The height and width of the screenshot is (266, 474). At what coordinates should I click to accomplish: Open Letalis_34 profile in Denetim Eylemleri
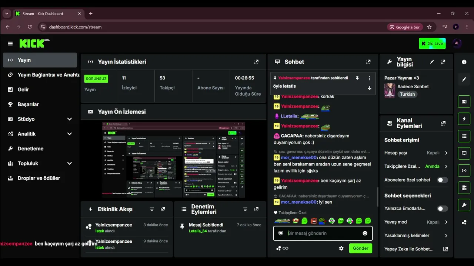click(198, 231)
